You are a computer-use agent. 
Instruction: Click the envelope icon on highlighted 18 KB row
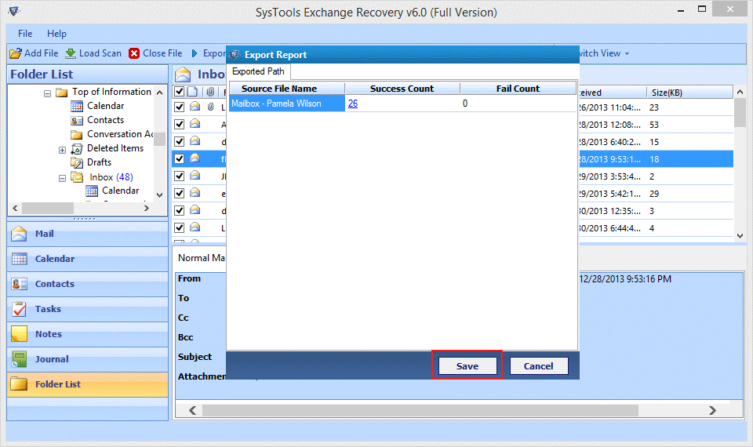tap(195, 158)
